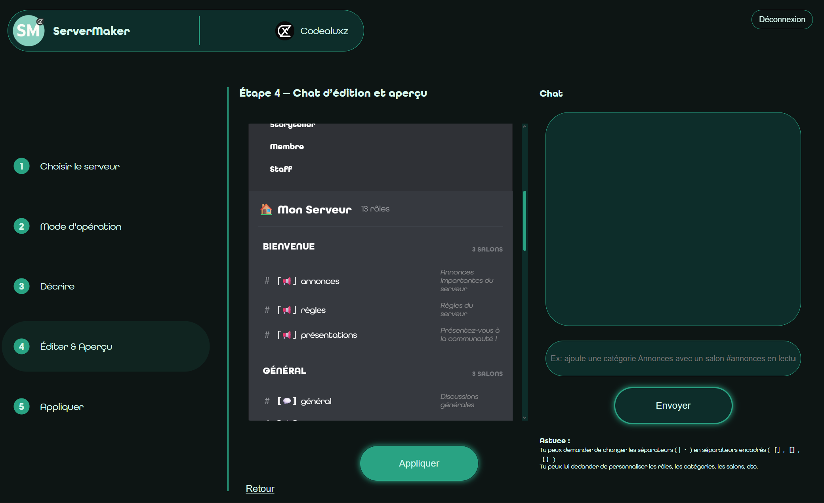Click the megaphone icon on présentations channel

pos(286,335)
